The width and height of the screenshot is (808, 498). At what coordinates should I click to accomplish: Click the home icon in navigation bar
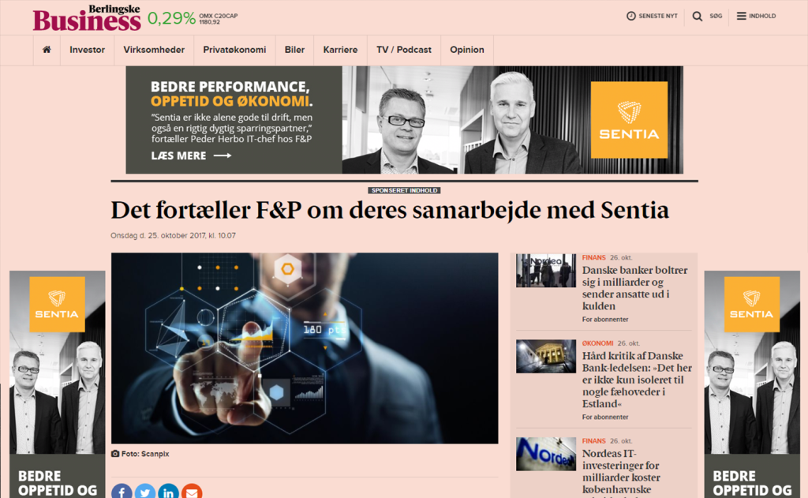47,50
